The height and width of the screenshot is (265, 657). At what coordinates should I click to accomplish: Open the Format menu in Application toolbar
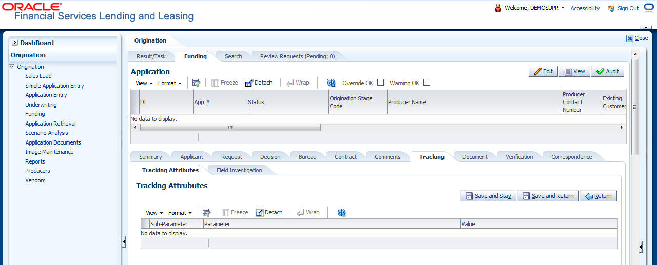170,83
